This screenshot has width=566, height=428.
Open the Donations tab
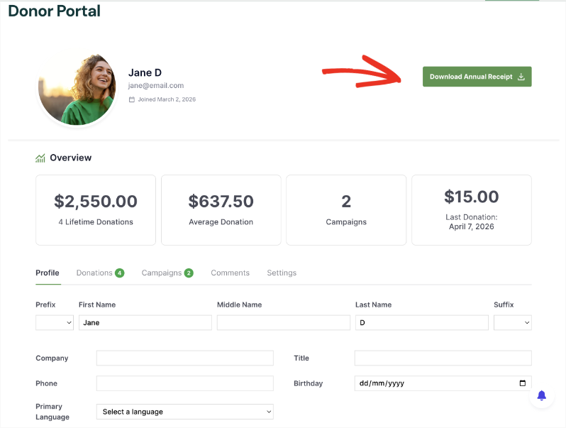coord(100,273)
